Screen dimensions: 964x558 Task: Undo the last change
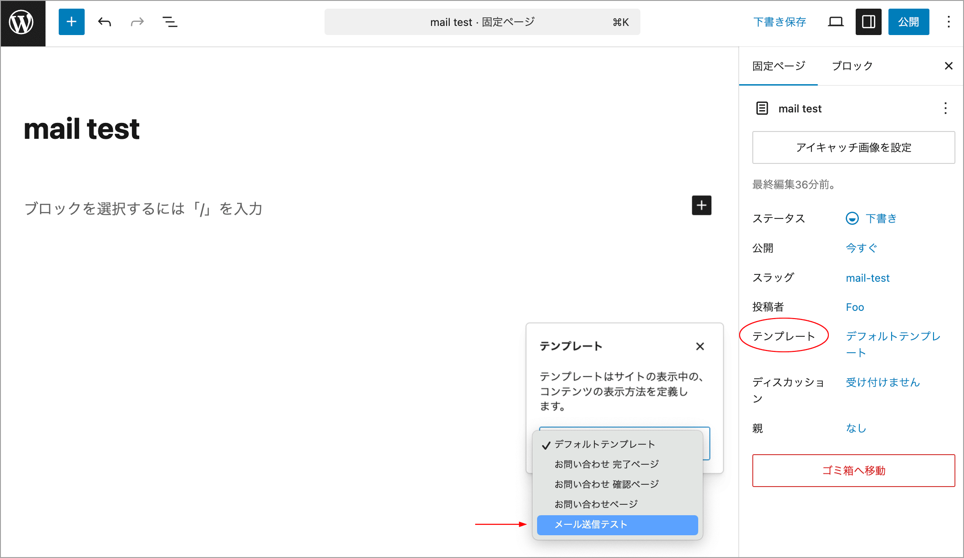click(x=105, y=22)
